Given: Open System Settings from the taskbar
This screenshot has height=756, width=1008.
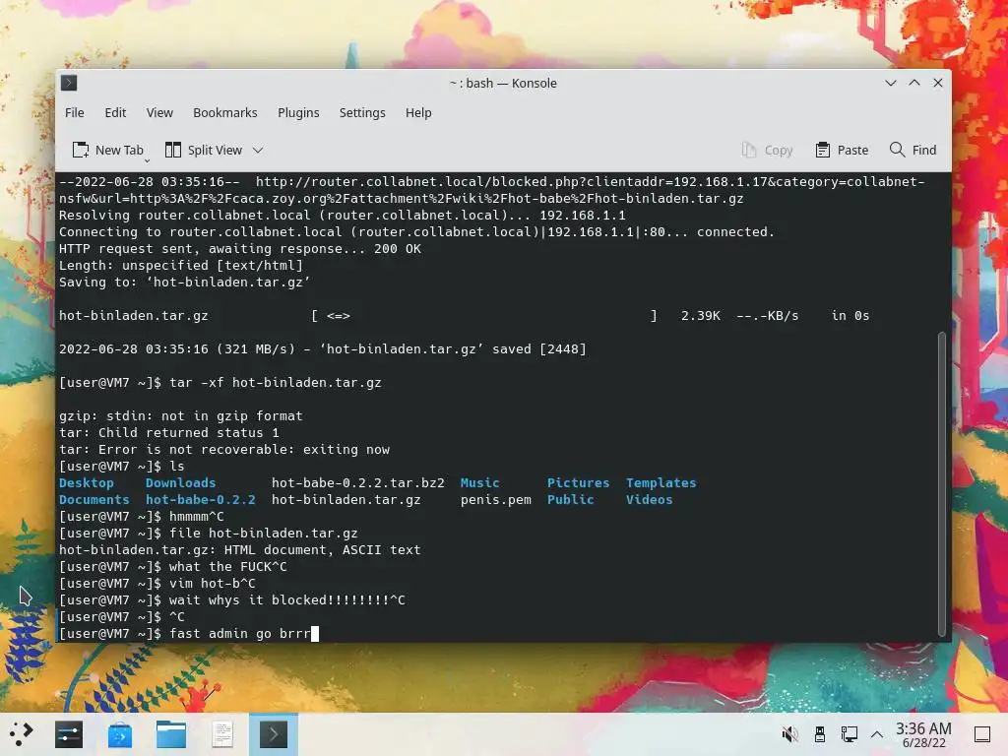Looking at the screenshot, I should (x=69, y=734).
